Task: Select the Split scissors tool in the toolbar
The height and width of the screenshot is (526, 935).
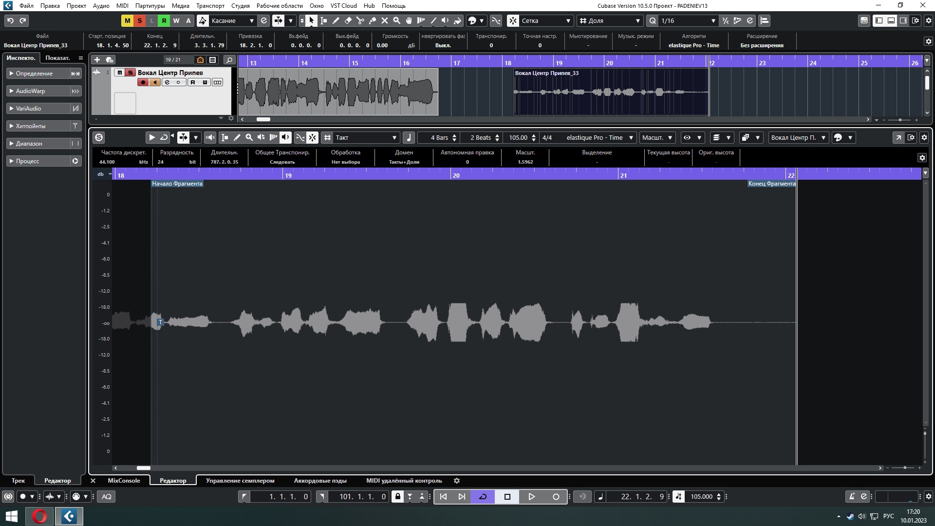Action: [360, 20]
